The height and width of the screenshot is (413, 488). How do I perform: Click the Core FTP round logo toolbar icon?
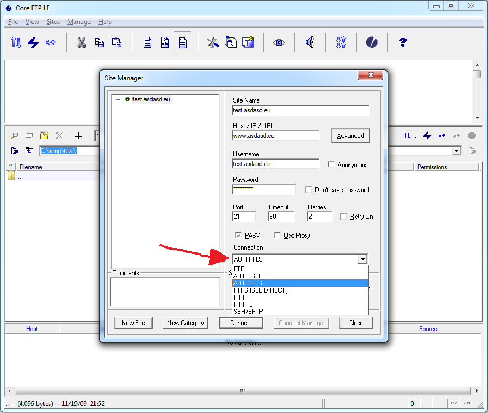[x=372, y=42]
